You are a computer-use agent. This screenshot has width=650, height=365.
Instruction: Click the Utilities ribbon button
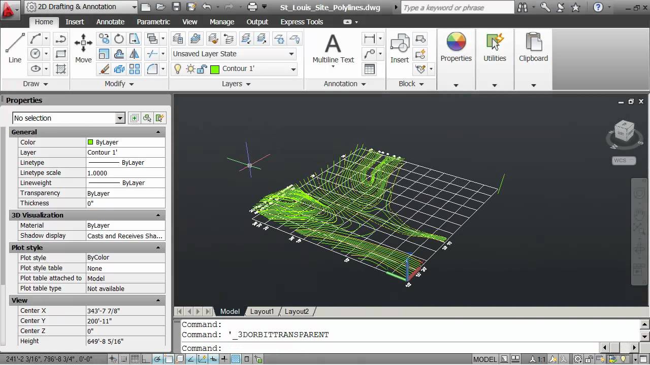click(x=495, y=48)
